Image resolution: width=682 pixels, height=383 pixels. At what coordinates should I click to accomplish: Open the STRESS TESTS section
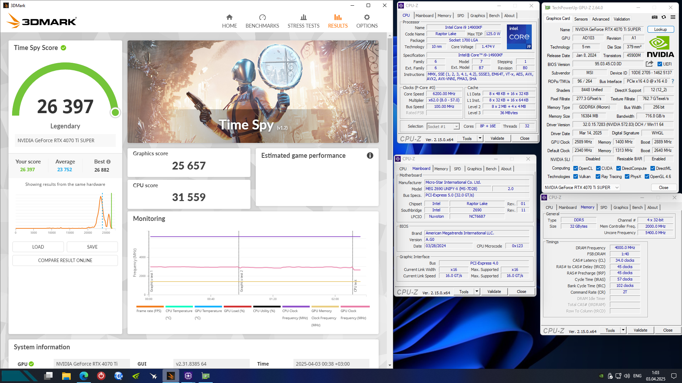303,22
